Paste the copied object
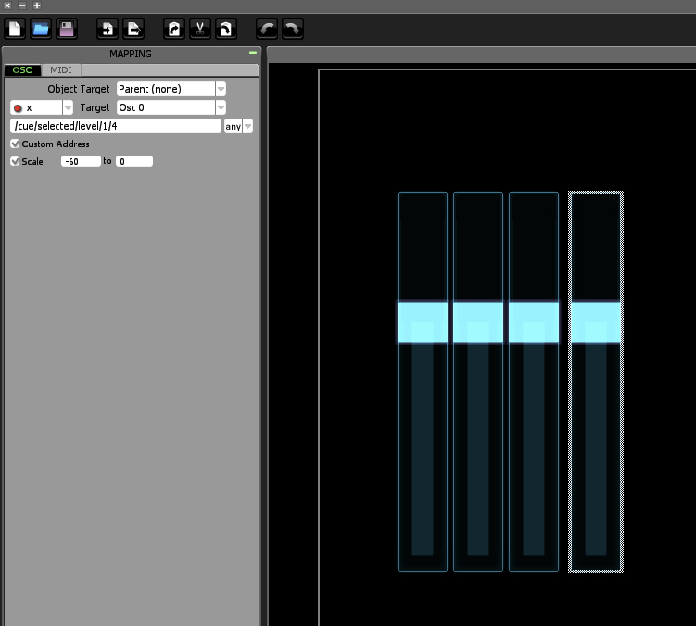The height and width of the screenshot is (626, 696). (225, 29)
